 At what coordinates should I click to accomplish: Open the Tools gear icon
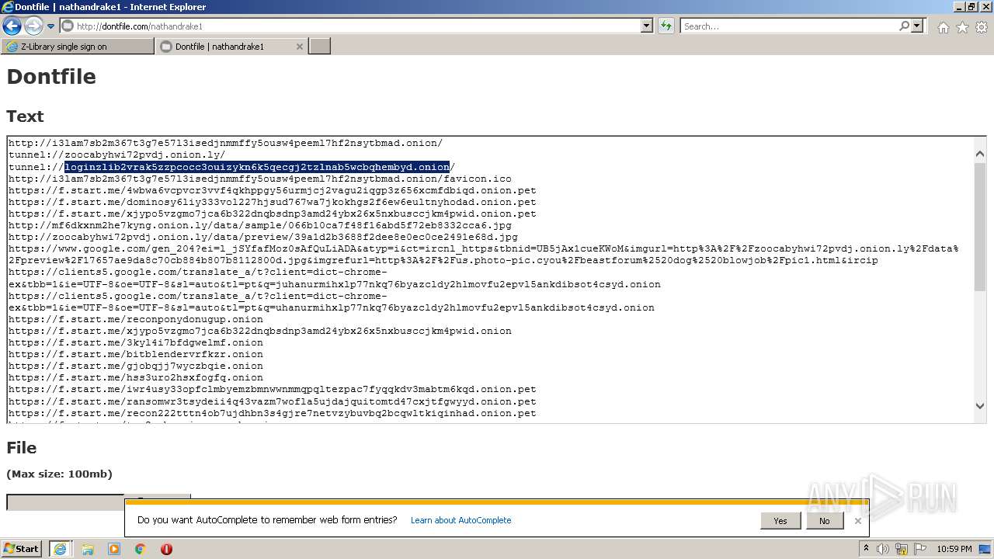click(982, 27)
